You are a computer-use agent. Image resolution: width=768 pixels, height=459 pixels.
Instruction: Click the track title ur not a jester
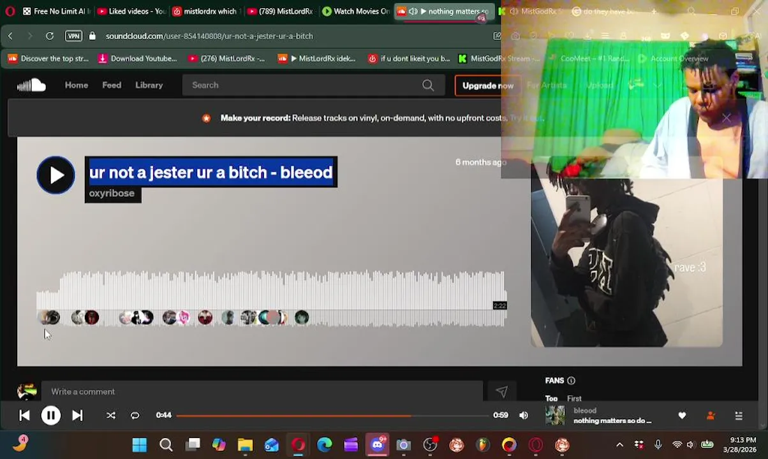coord(210,172)
